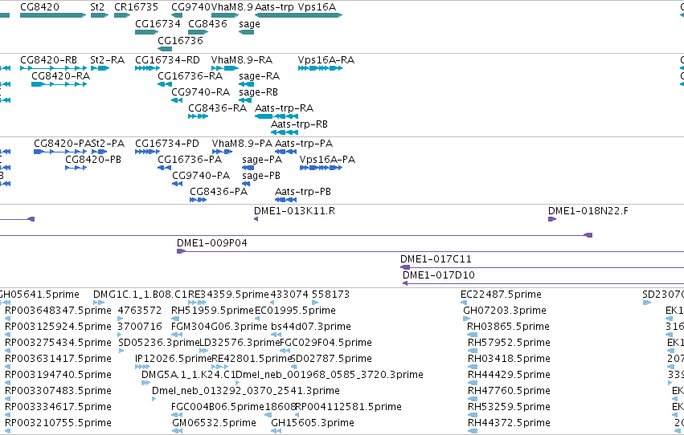The height and width of the screenshot is (435, 684).
Task: Click the CG8436-RA transcript
Action: 198,116
